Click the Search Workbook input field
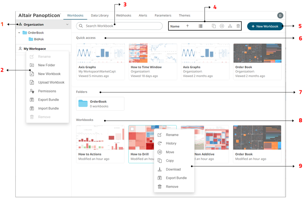This screenshot has height=198, width=303. coord(119,26)
